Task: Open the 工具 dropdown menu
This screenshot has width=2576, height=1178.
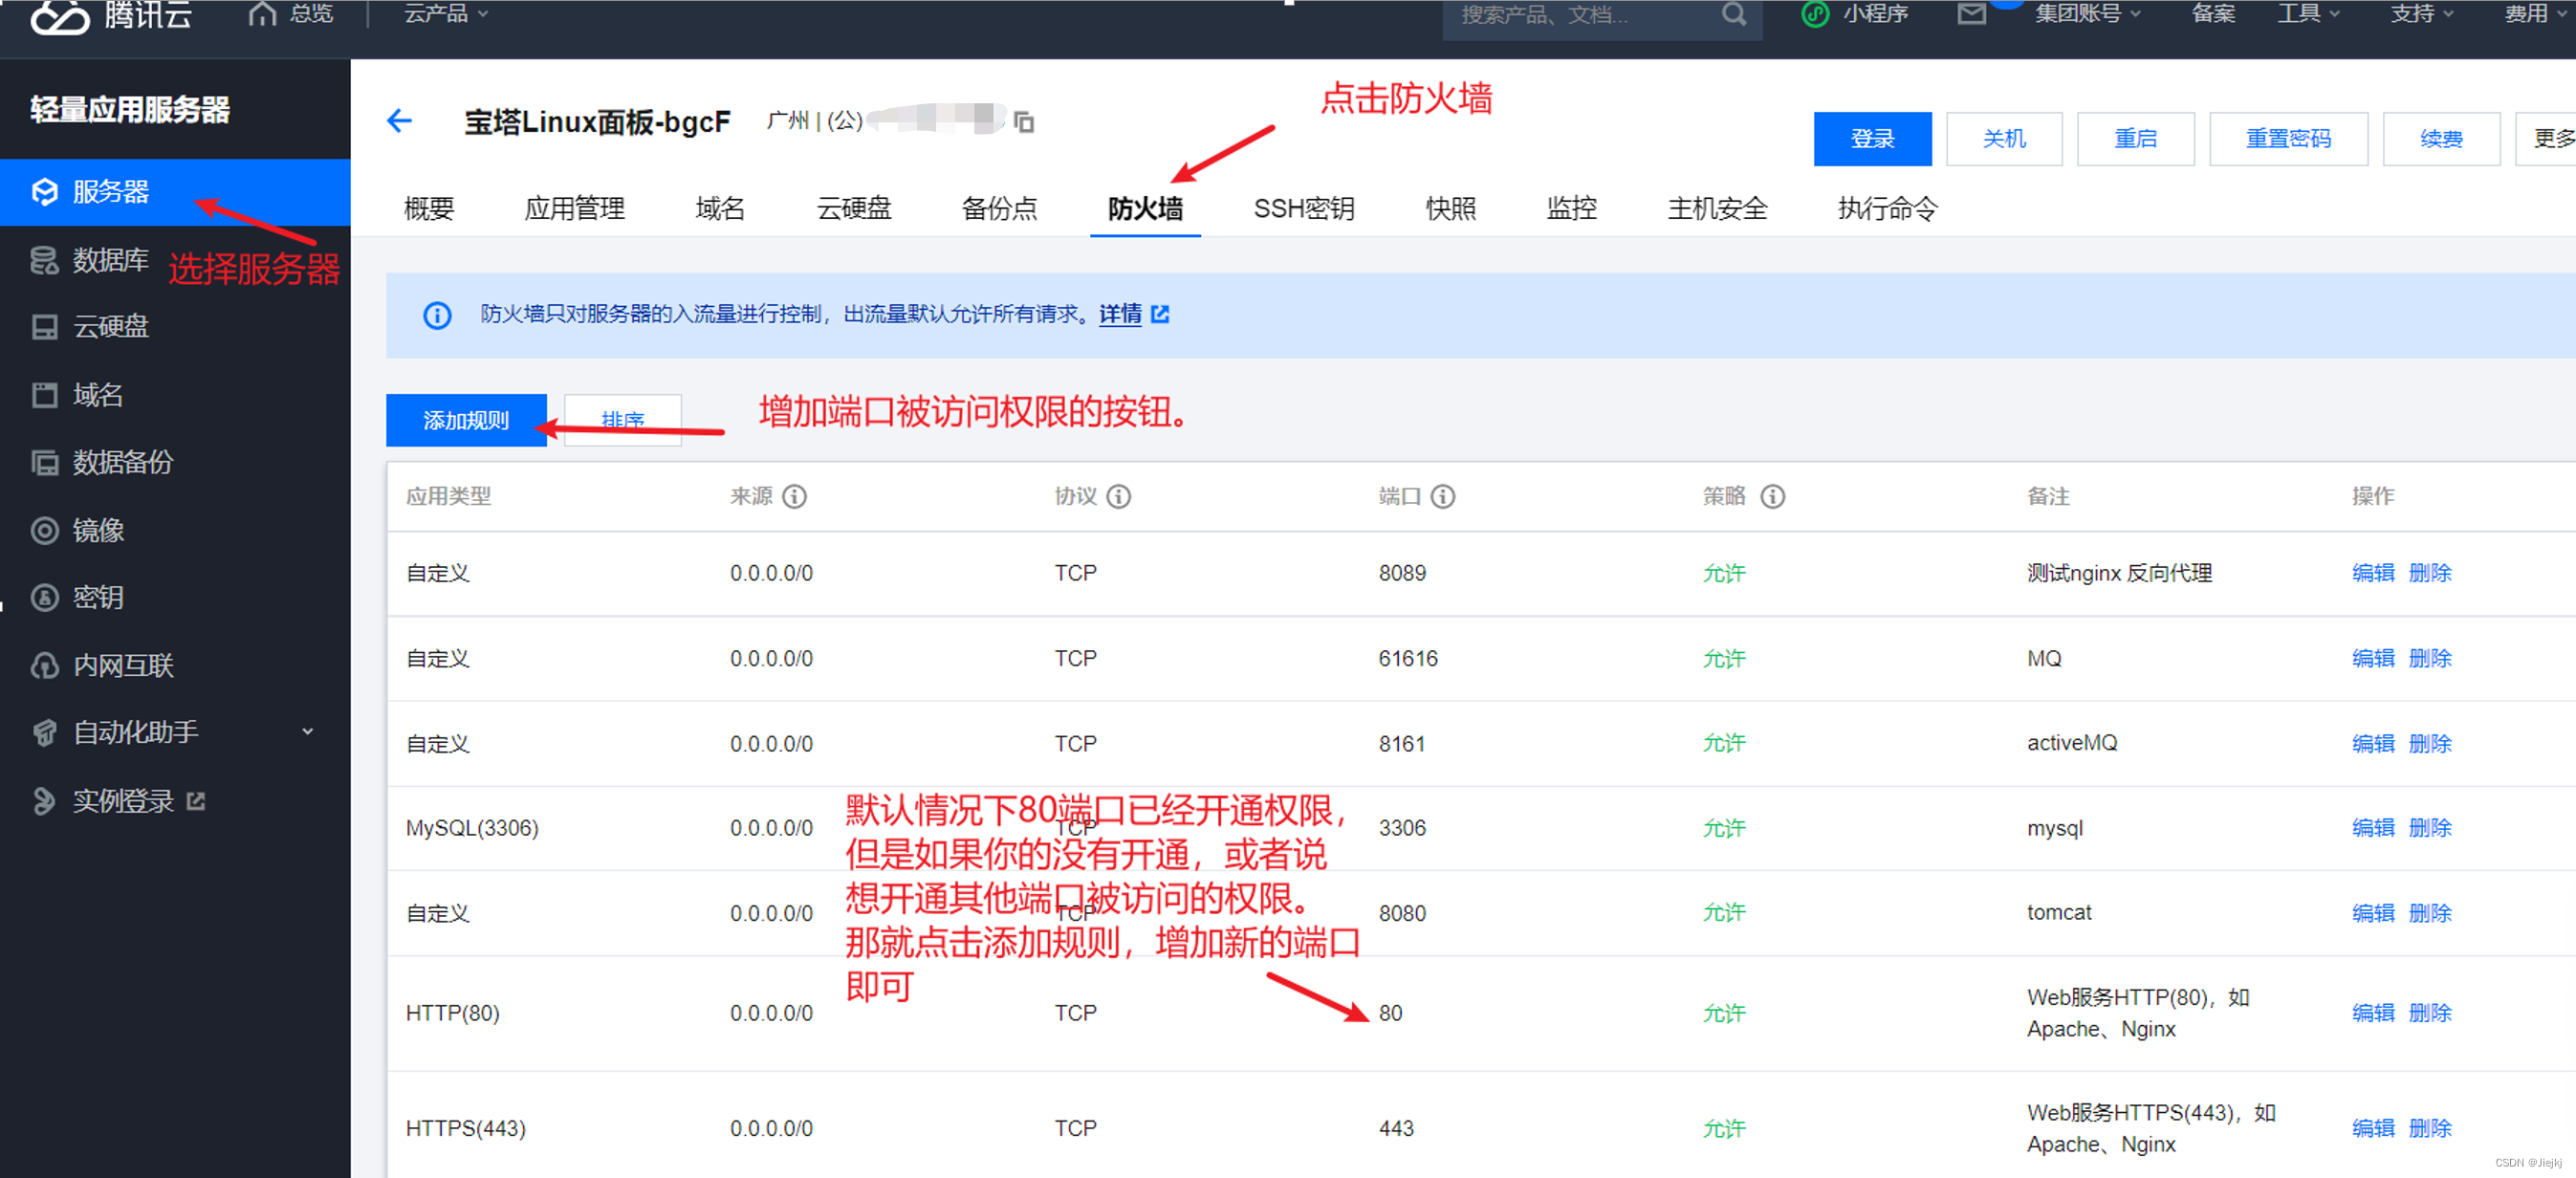Action: (x=2308, y=14)
